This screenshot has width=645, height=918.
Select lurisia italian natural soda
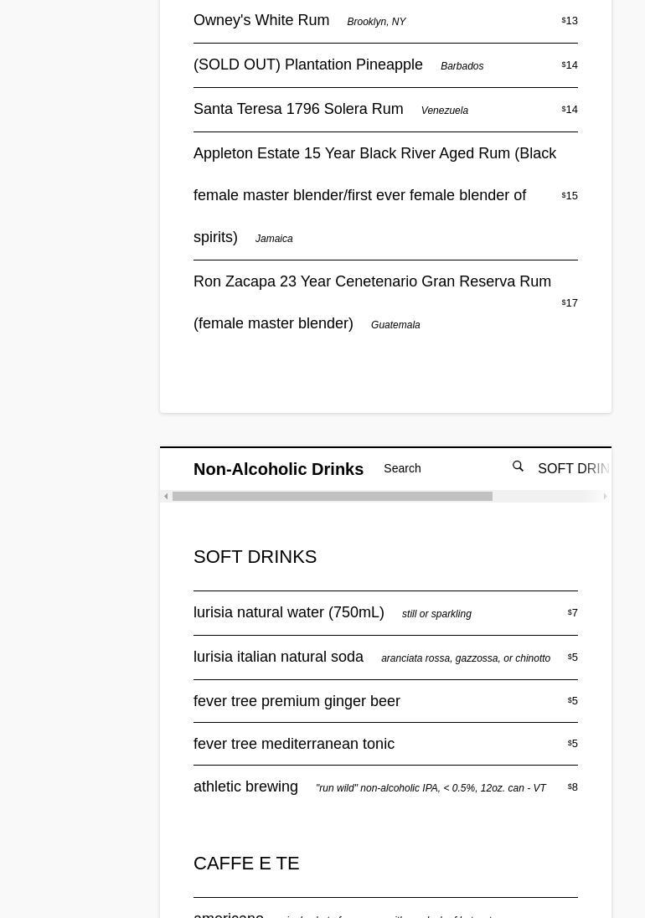point(278,657)
